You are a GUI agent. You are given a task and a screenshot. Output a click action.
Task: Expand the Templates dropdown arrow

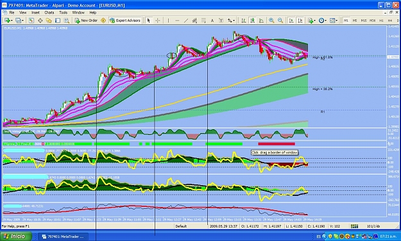[x=337, y=21]
